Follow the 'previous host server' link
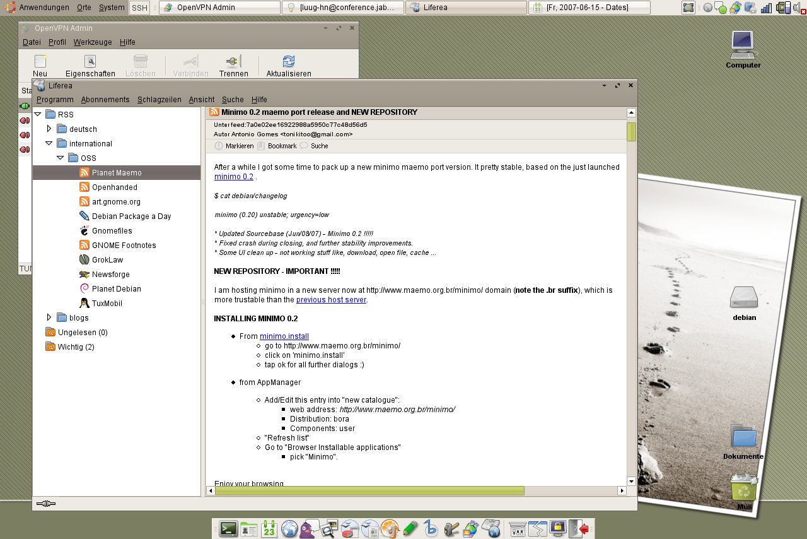The height and width of the screenshot is (539, 807). [x=331, y=300]
